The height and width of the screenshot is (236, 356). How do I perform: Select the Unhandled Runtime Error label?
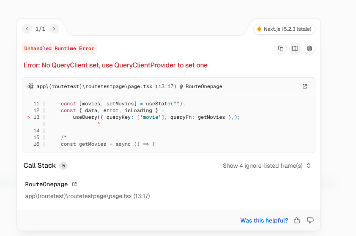[59, 48]
